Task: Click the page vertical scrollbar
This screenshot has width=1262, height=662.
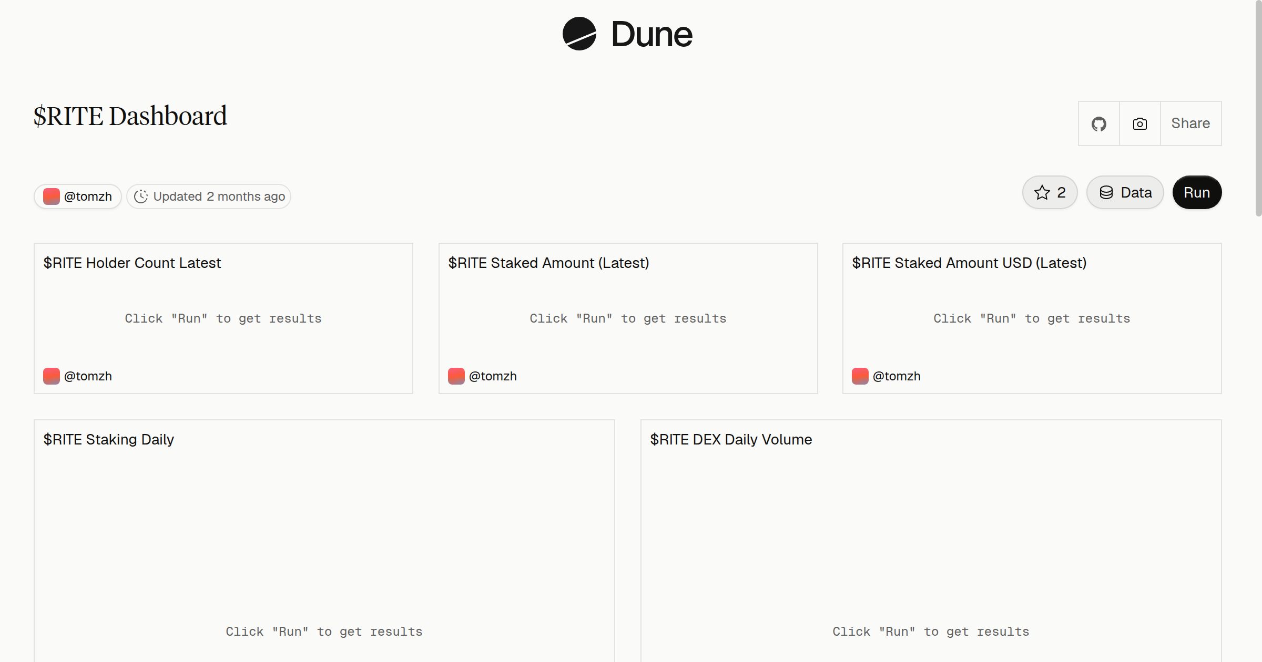Action: pos(1258,108)
